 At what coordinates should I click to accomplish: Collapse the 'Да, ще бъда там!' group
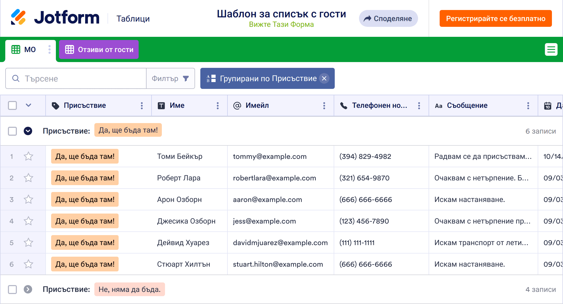(28, 131)
